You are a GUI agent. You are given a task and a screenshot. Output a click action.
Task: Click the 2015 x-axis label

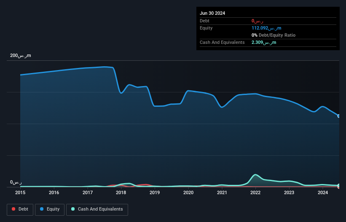click(x=20, y=192)
